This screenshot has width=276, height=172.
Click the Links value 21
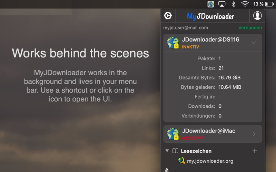[x=221, y=68]
